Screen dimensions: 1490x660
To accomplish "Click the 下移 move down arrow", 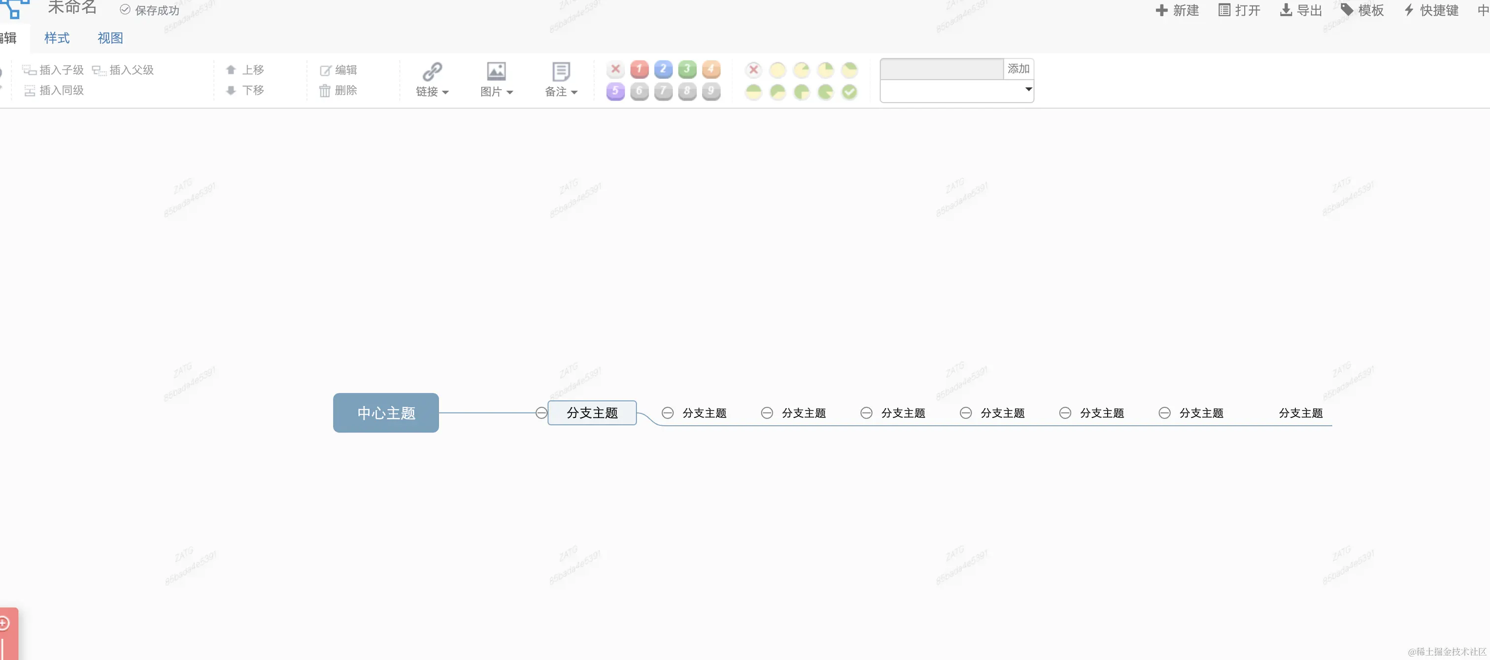I will [x=231, y=90].
